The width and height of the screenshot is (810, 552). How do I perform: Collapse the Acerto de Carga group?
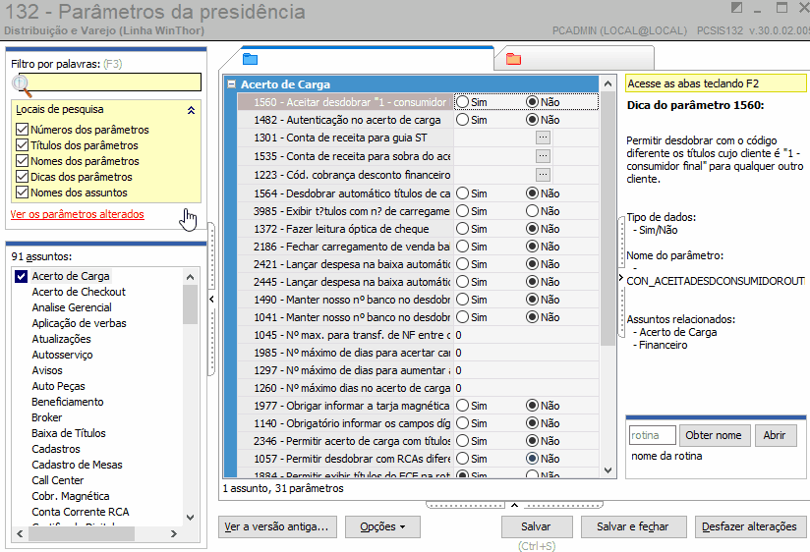point(231,84)
